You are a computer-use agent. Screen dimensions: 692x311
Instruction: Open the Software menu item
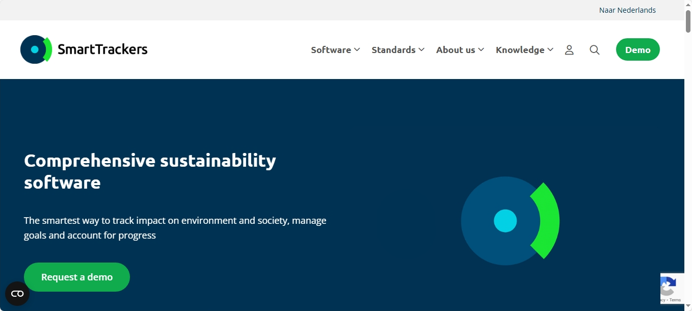point(331,49)
